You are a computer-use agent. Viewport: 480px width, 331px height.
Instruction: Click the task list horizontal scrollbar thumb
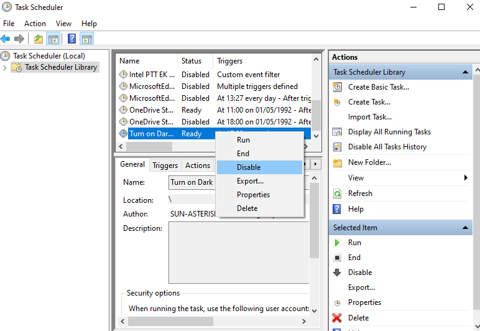[149, 147]
